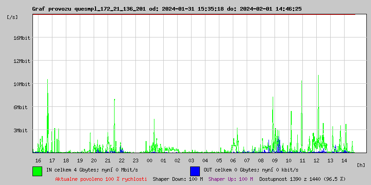The height and width of the screenshot is (185, 371).
Task: Click the 18 hour label on x-axis
Action: [66, 160]
